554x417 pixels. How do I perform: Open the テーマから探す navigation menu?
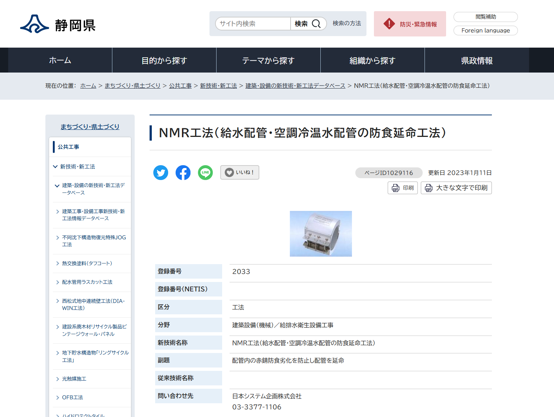(268, 60)
